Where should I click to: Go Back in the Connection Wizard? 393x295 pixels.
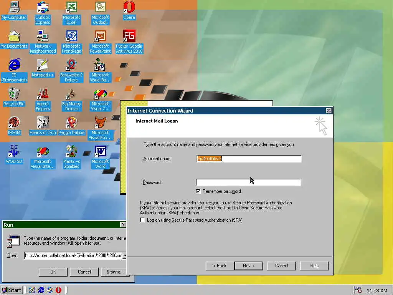220,266
